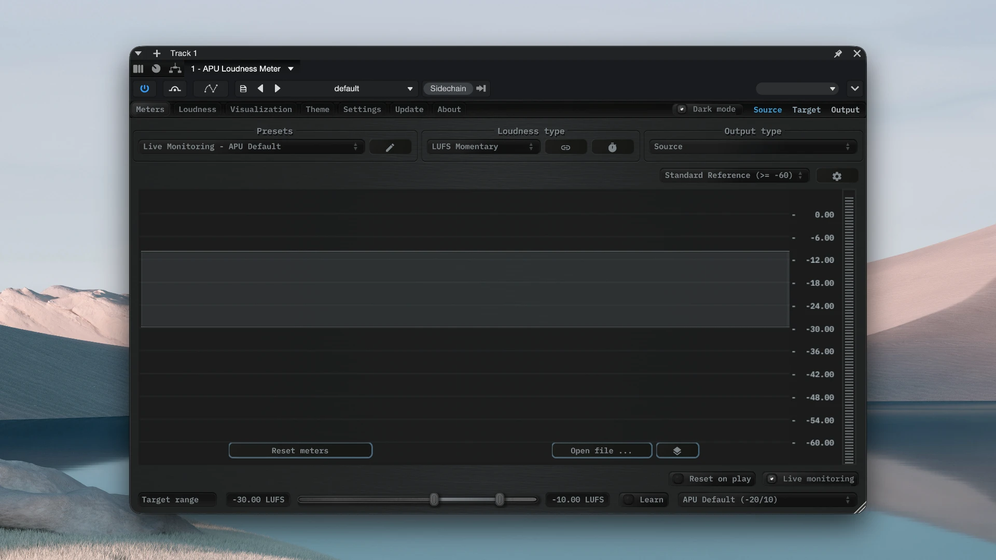Click the headphone-shaped auto listen icon
The image size is (996, 560).
[x=175, y=89]
